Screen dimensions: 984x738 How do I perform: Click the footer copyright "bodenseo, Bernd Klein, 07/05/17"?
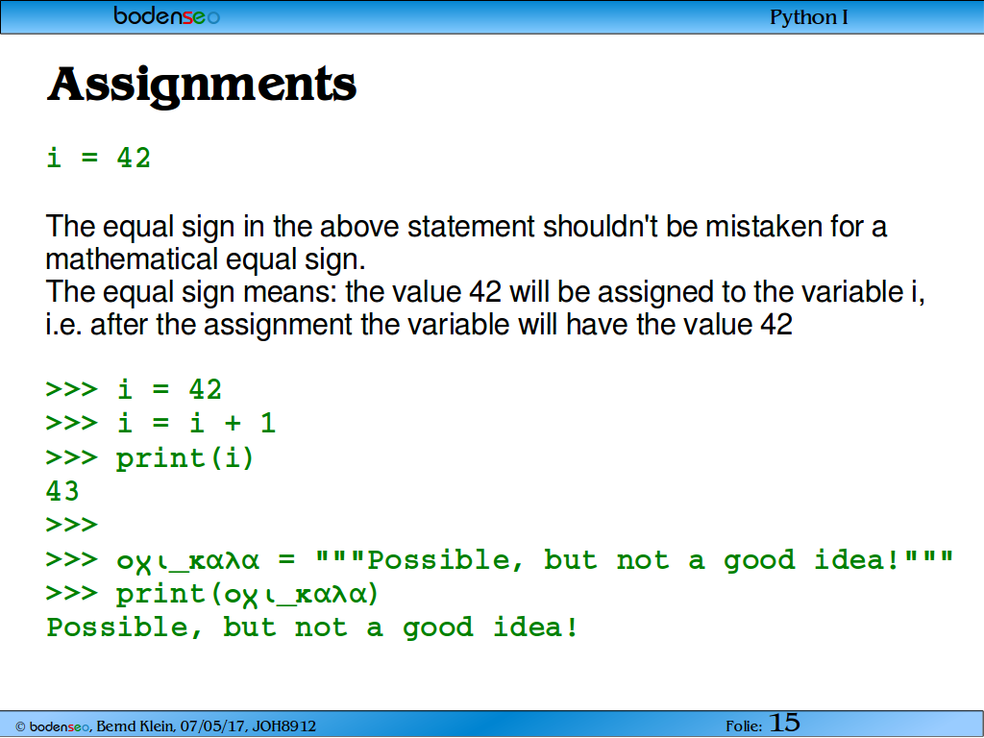point(166,726)
